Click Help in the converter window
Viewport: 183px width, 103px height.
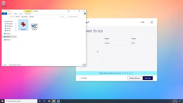pyautogui.click(x=142, y=22)
